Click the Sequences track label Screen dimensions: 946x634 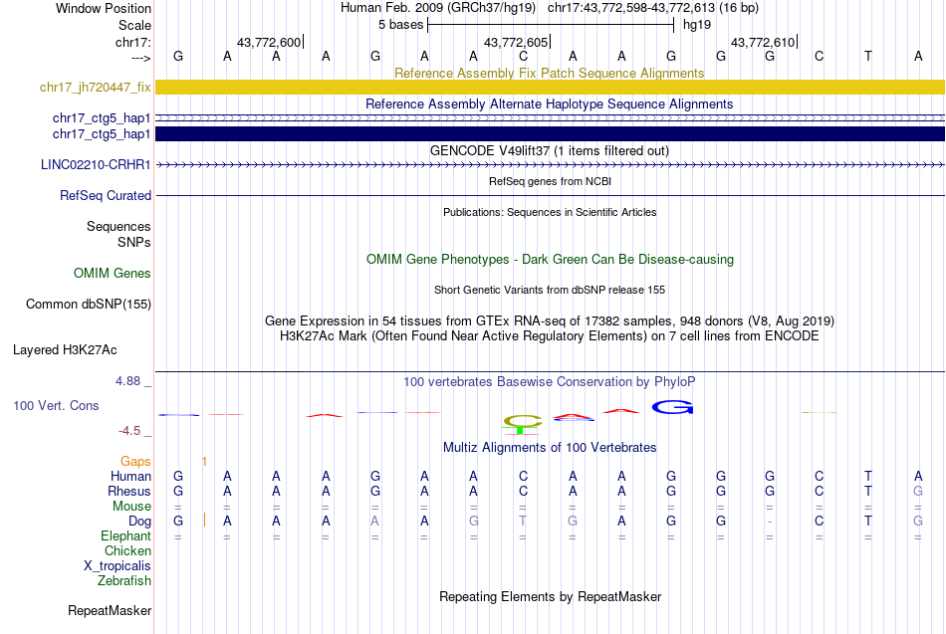point(118,226)
